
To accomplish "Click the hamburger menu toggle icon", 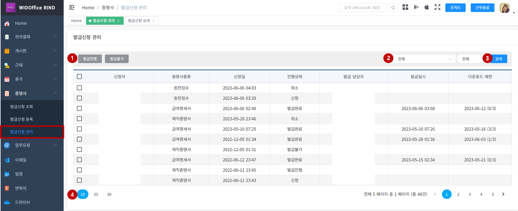I will 72,7.
